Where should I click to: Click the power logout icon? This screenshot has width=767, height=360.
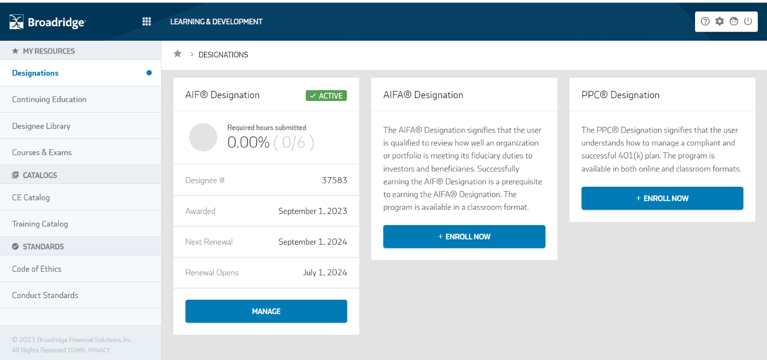[748, 21]
